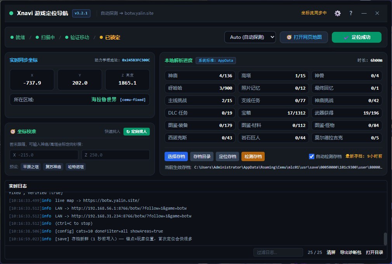Select the 平原之塔 preset
This screenshot has width=392, height=264.
coord(31,167)
